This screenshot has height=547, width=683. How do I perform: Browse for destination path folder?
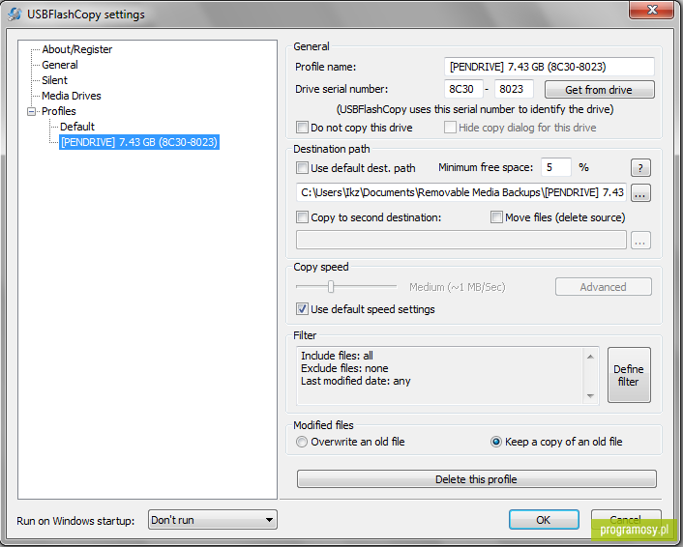click(x=640, y=192)
